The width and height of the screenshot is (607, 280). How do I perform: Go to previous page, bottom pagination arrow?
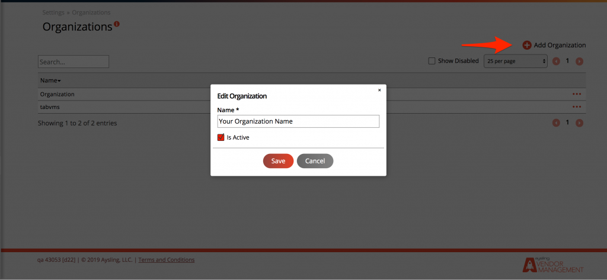(x=556, y=123)
